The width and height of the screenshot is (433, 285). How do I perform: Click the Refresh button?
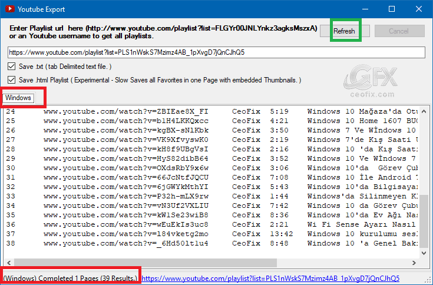point(345,31)
